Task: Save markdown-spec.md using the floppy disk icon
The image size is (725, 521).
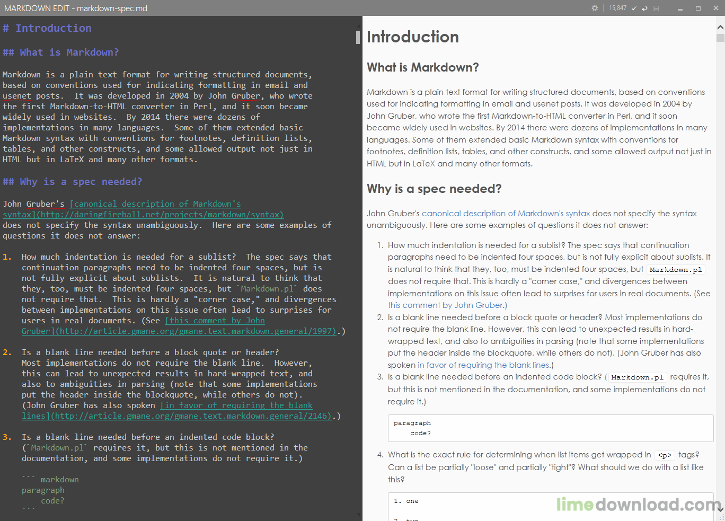Action: tap(656, 8)
